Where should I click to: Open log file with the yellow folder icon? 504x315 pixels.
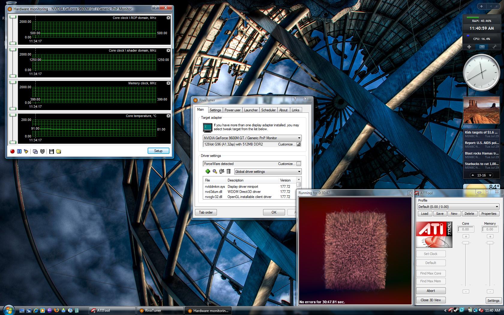tap(58, 151)
